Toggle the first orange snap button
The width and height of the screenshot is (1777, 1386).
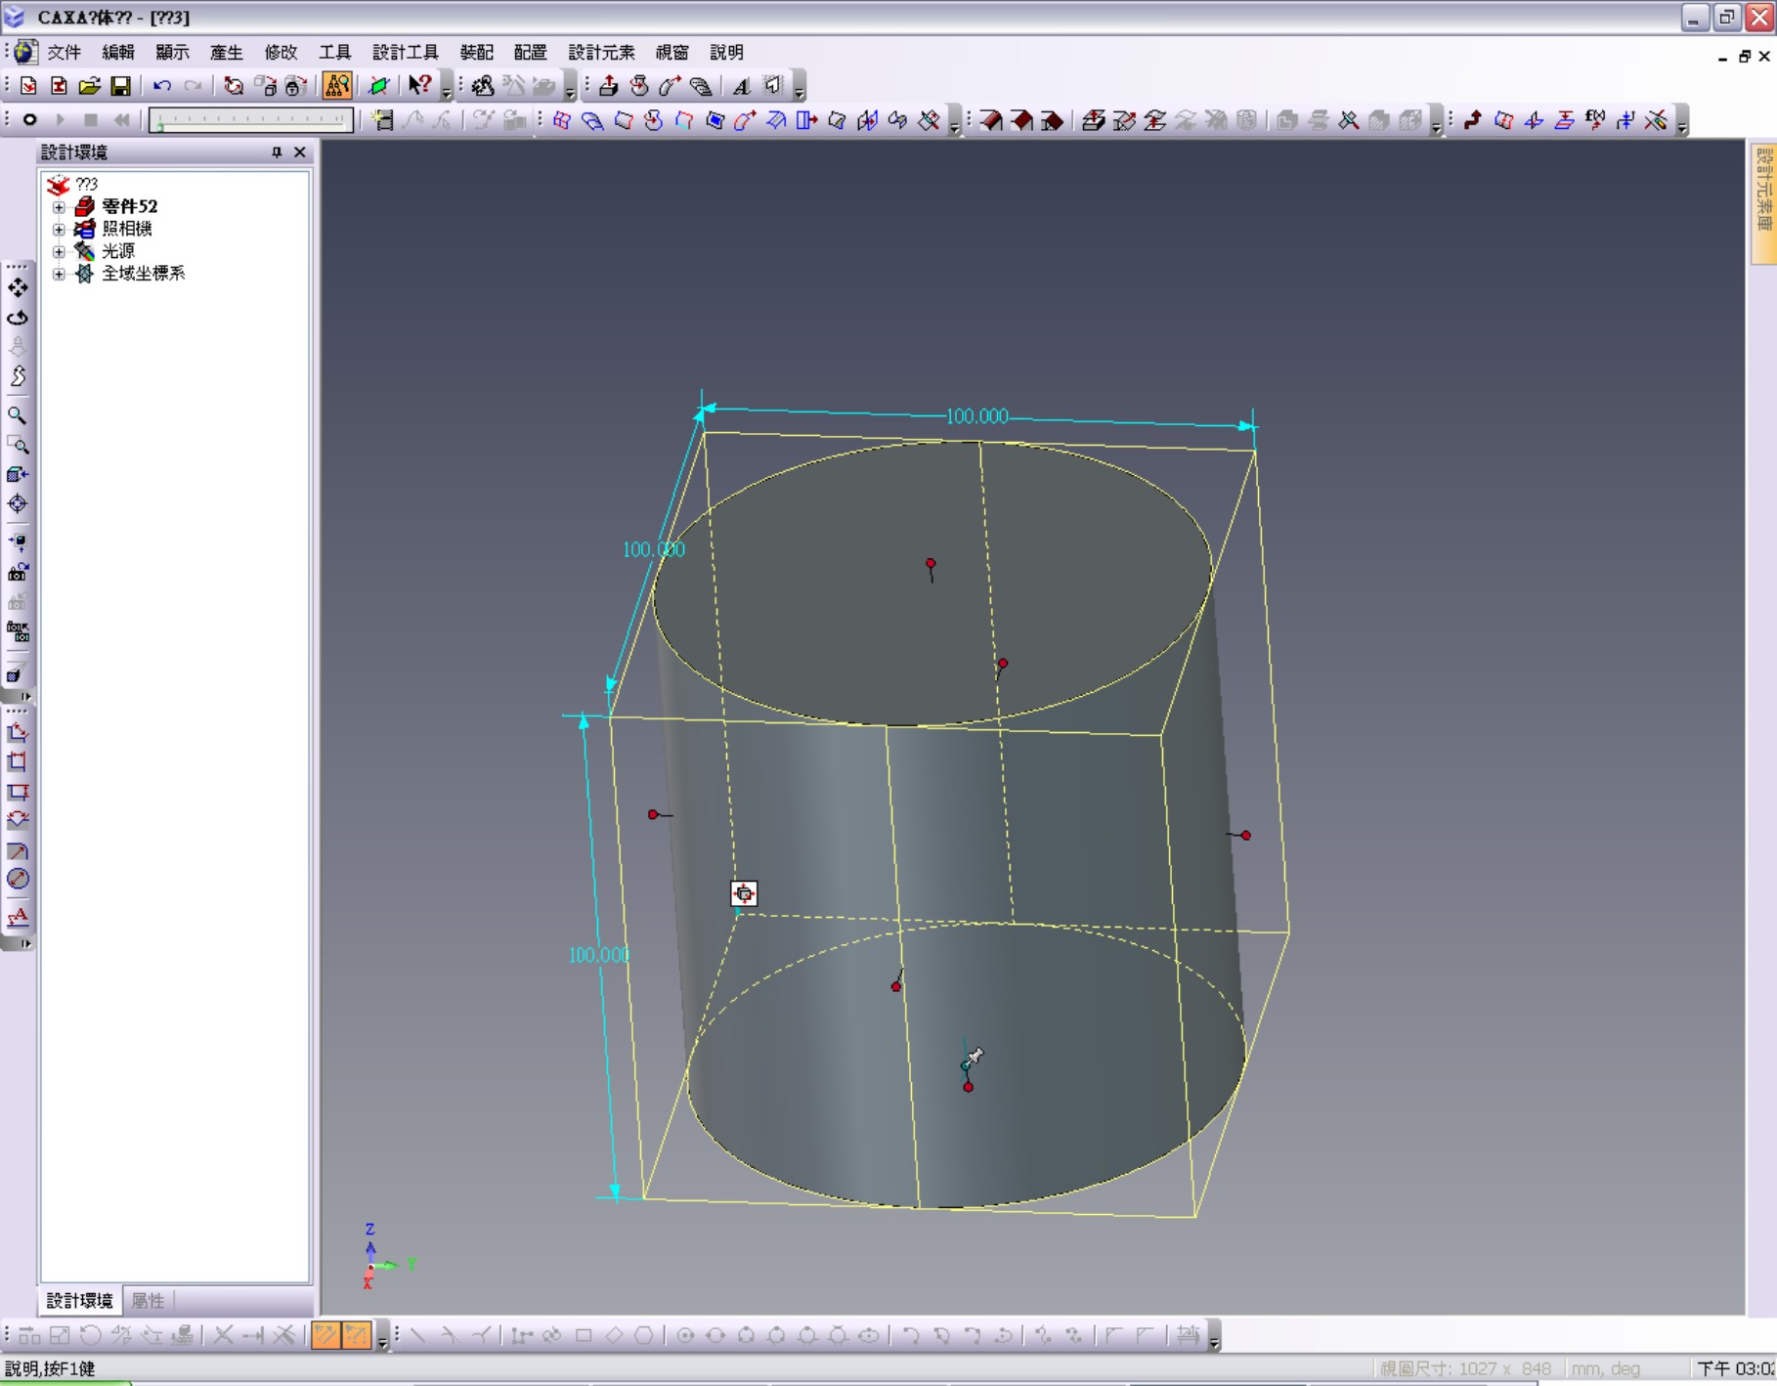click(x=325, y=1335)
